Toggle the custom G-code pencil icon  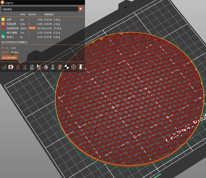coord(59,67)
